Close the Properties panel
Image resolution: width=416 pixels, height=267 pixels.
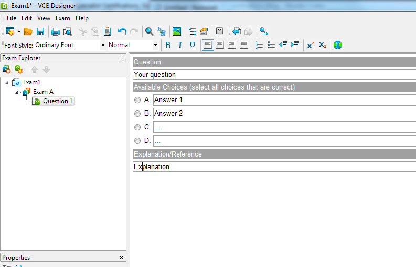(x=122, y=257)
